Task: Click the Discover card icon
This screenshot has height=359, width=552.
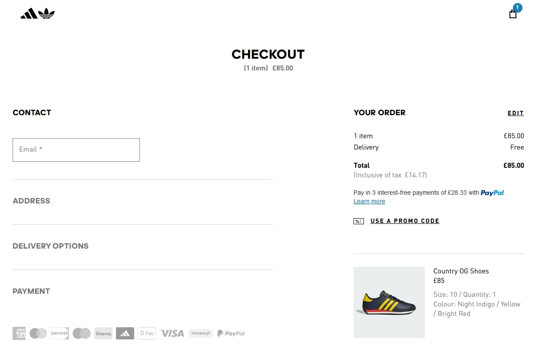Action: coord(60,333)
